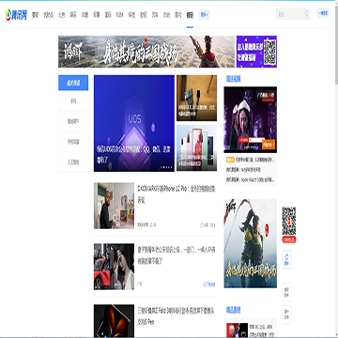Click the floating QR code image

[x=289, y=222]
